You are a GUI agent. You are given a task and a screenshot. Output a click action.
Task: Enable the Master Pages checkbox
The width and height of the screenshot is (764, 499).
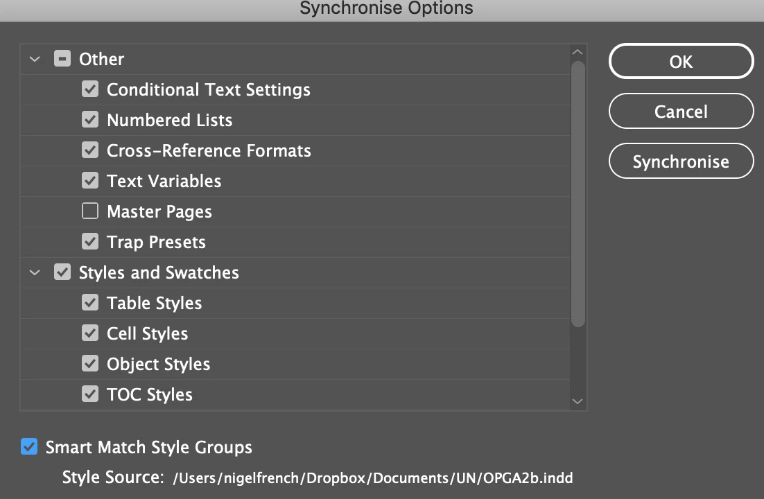pyautogui.click(x=90, y=211)
